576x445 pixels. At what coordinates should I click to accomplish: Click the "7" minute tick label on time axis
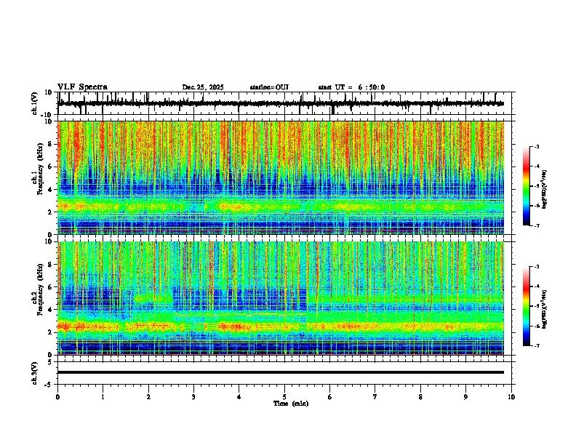pos(375,397)
